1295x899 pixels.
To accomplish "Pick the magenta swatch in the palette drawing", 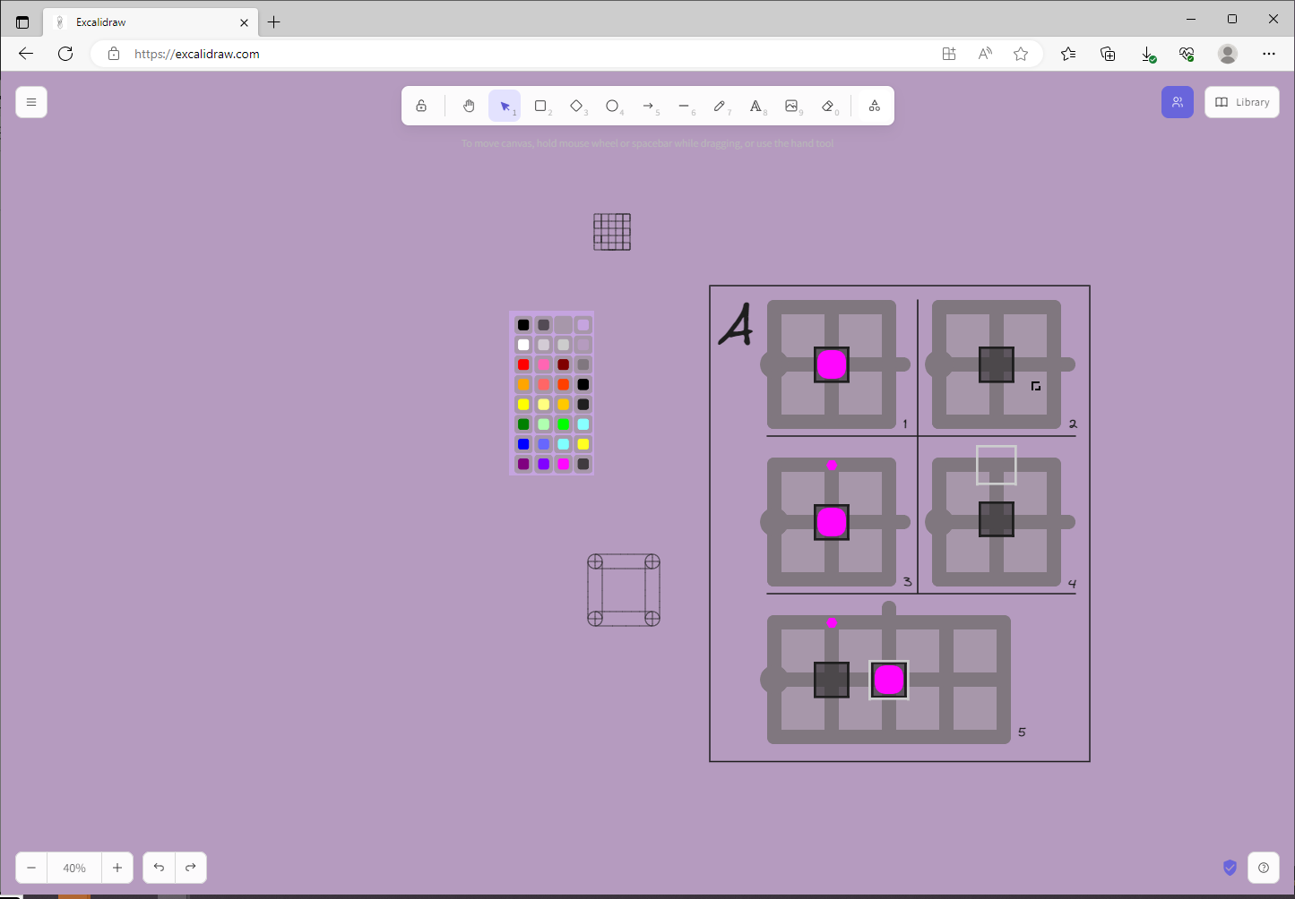I will [x=563, y=464].
